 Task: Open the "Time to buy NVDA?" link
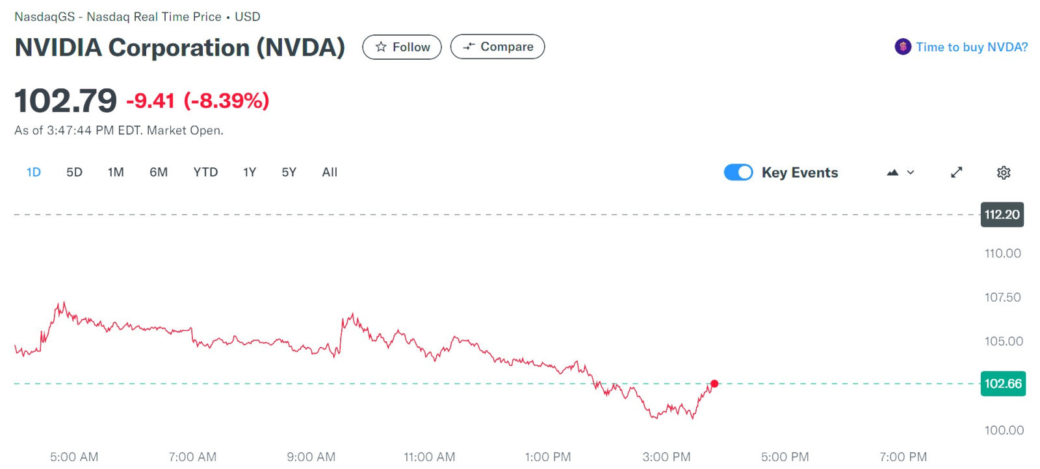pyautogui.click(x=972, y=47)
